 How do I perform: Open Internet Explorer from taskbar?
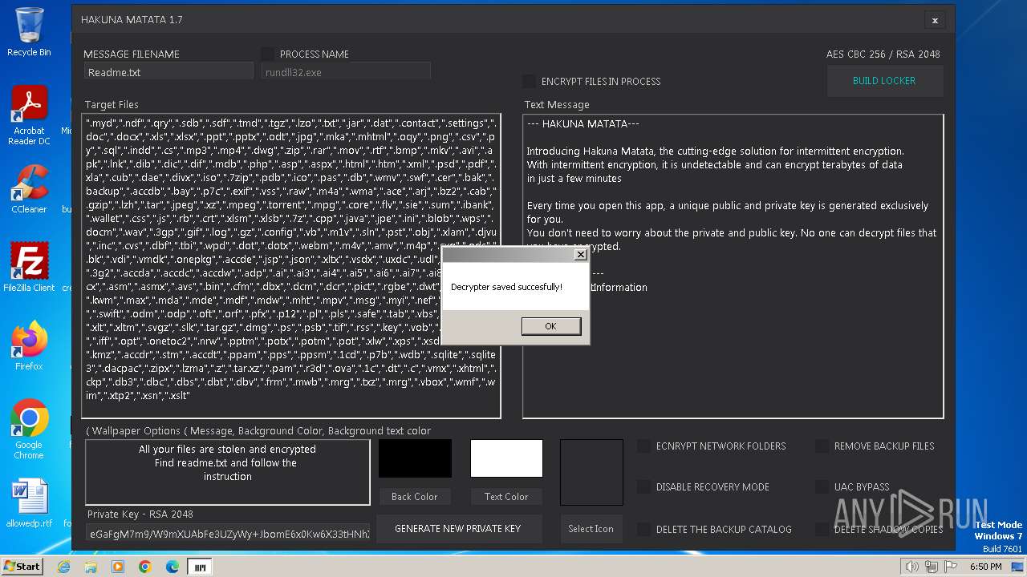point(64,567)
